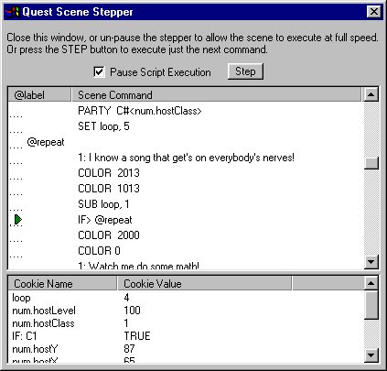The image size is (387, 371).
Task: Click scene list scroll down arrow
Action: pyautogui.click(x=371, y=262)
